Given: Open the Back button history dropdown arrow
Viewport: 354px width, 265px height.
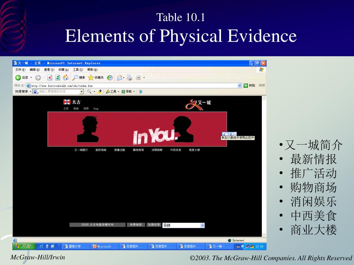Looking at the screenshot, I should [x=31, y=78].
